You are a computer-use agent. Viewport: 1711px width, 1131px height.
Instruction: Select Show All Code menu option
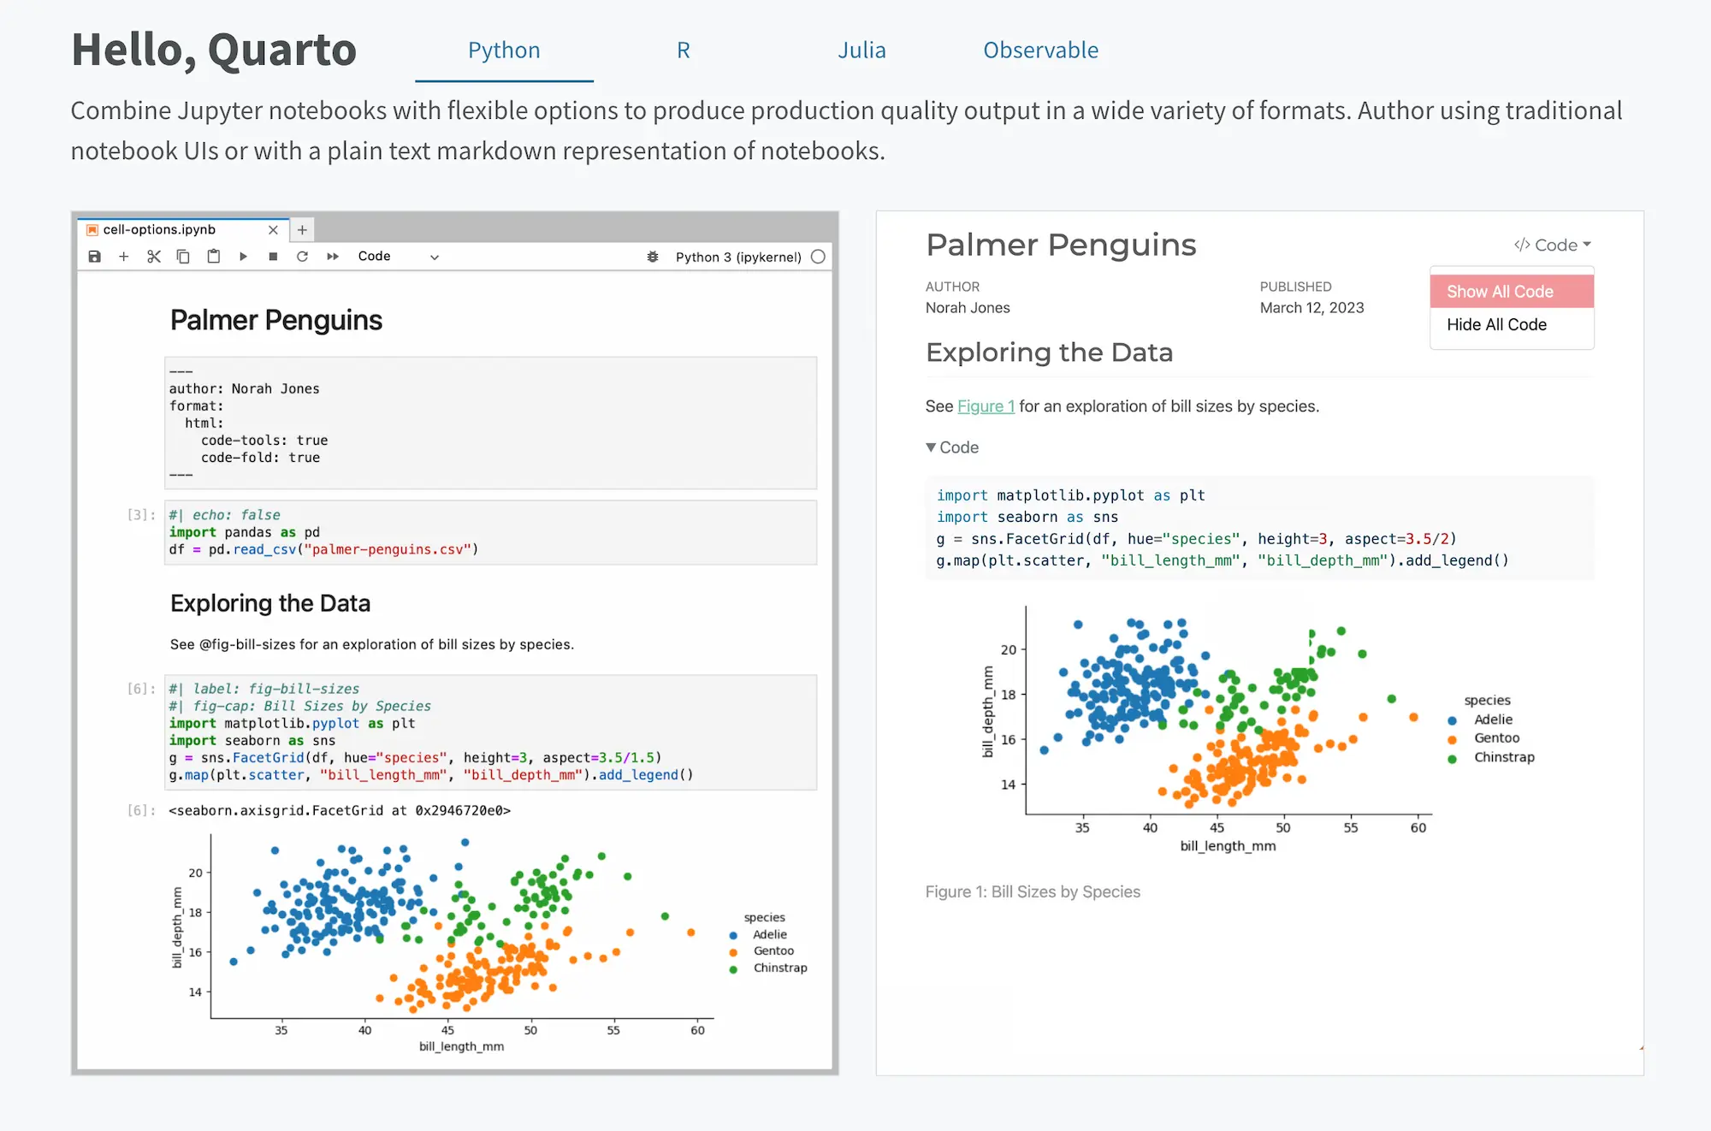pyautogui.click(x=1500, y=292)
